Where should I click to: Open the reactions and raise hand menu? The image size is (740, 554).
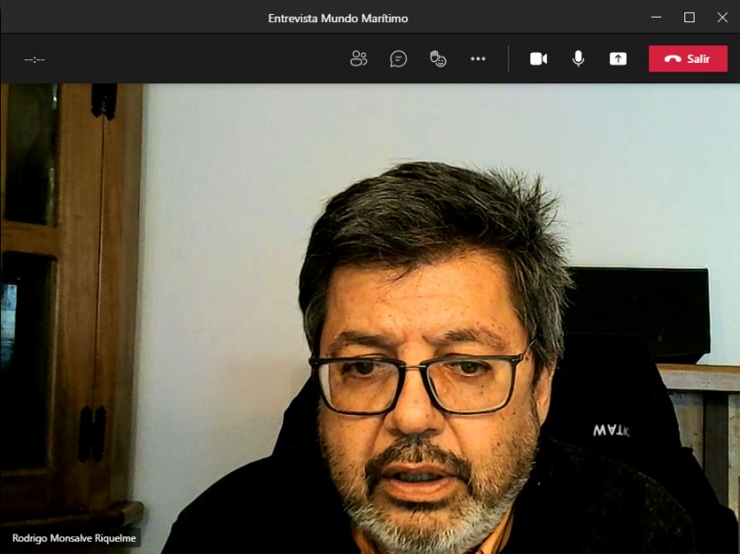point(439,58)
